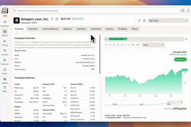Switch to the Financials tab

click(33, 29)
